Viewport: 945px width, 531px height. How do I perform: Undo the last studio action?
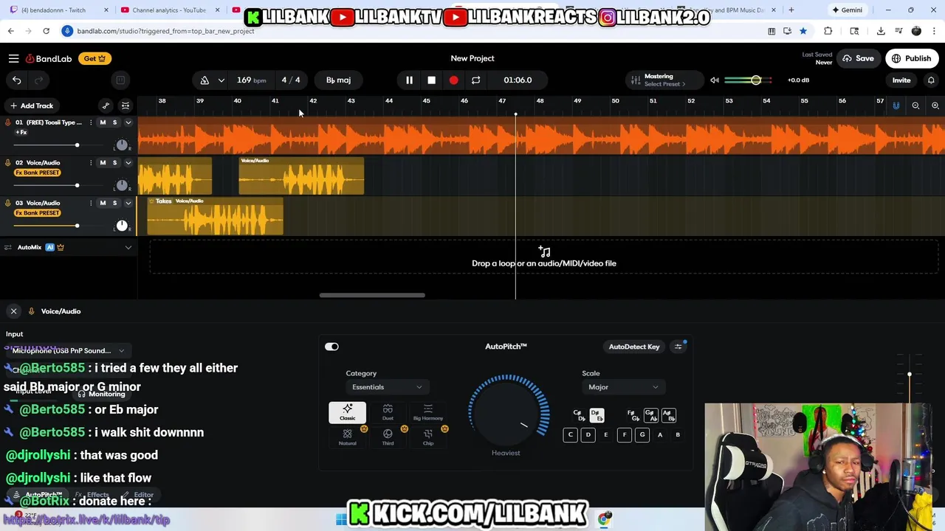[x=16, y=80]
